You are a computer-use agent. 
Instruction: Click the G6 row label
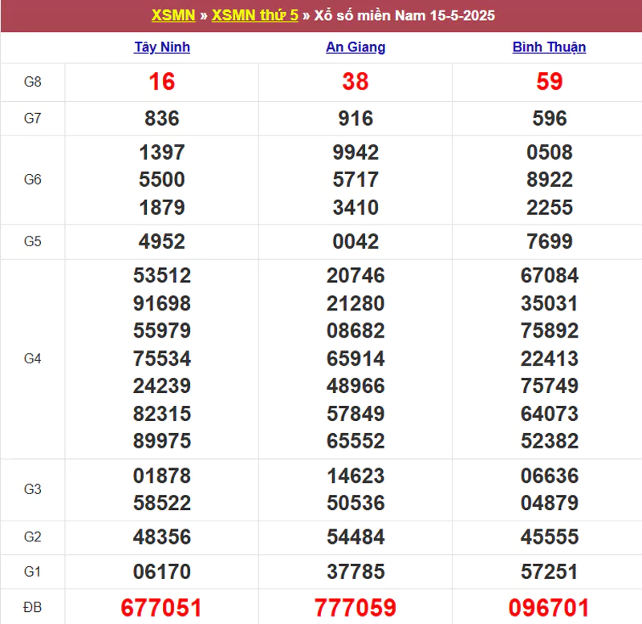(33, 179)
